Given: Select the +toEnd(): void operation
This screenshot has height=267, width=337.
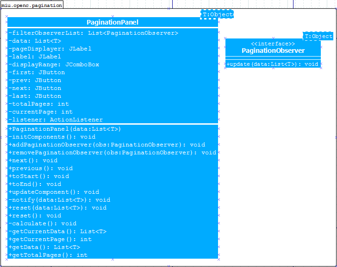Looking at the screenshot, I should pyautogui.click(x=35, y=184).
